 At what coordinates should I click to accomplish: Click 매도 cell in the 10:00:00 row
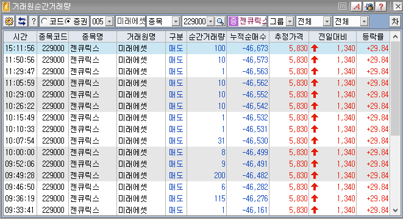(x=176, y=152)
